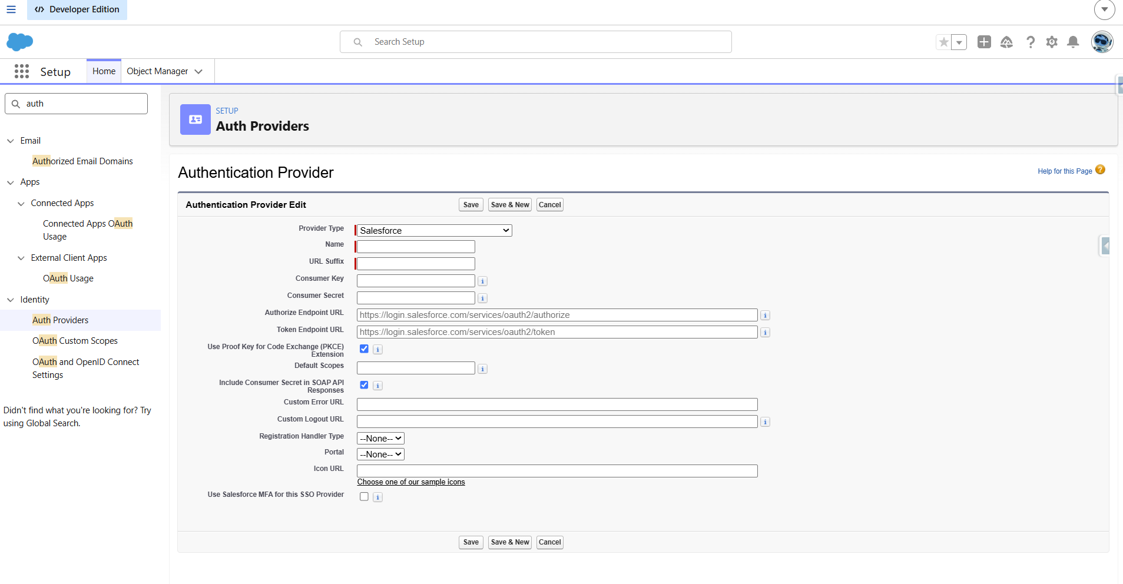Open the Notifications bell icon

(x=1073, y=42)
